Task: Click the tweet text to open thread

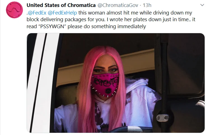Action: 111,20
